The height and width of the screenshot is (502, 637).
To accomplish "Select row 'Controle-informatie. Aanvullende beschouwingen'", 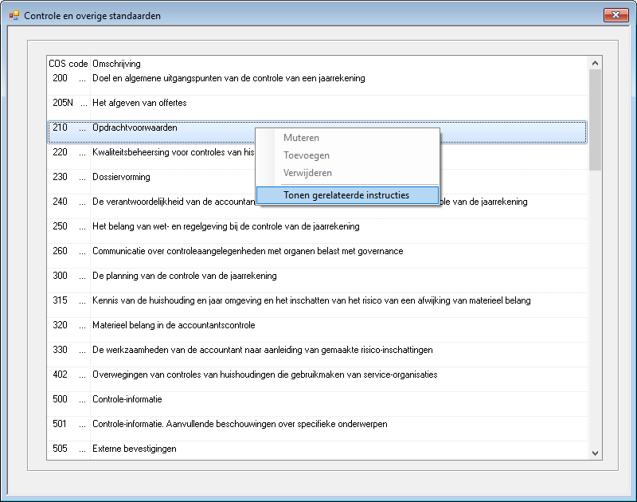I will pyautogui.click(x=317, y=429).
